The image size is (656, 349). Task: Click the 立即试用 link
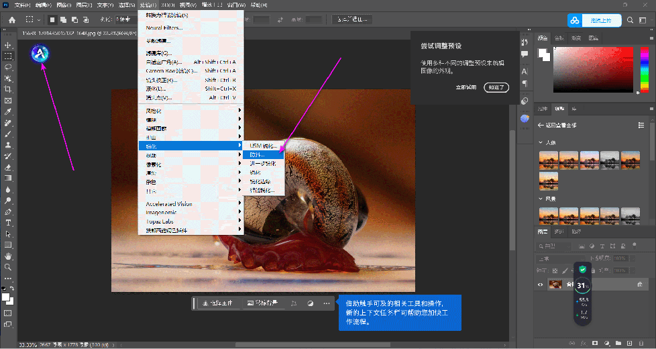pyautogui.click(x=466, y=87)
